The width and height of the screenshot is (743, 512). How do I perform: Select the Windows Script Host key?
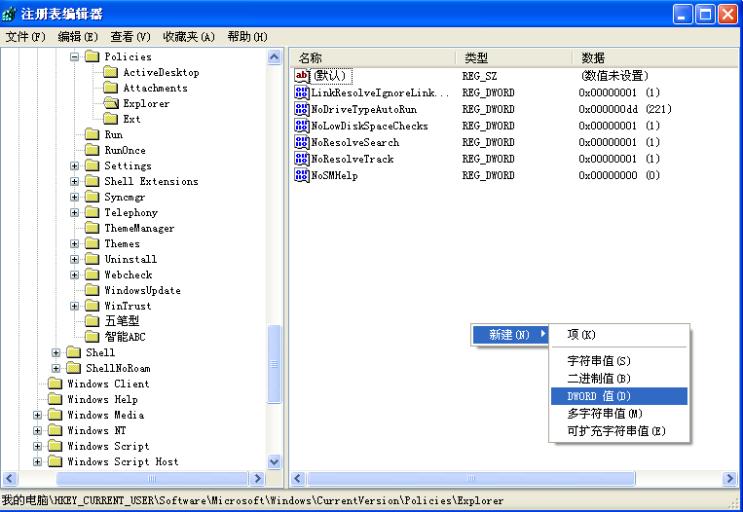[123, 461]
